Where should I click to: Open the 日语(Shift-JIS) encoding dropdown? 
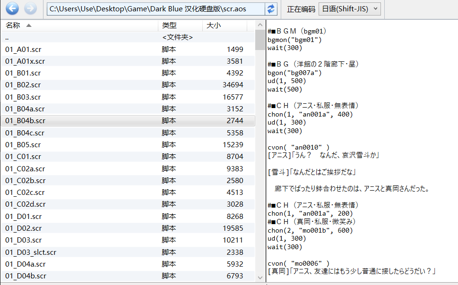350,8
